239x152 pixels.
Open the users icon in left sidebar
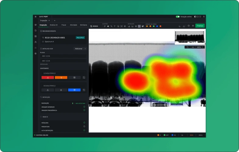(x=35, y=42)
